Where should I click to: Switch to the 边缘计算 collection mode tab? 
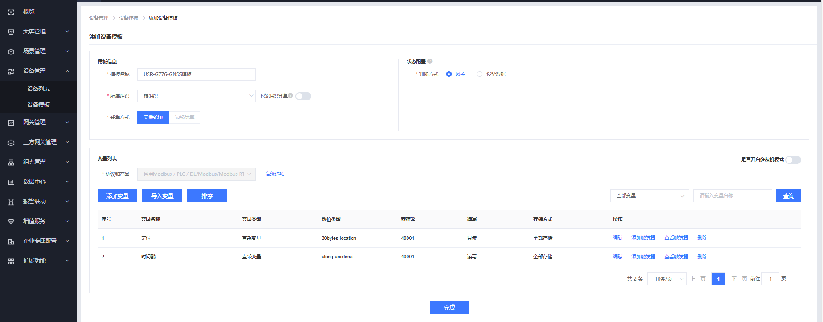tap(185, 117)
